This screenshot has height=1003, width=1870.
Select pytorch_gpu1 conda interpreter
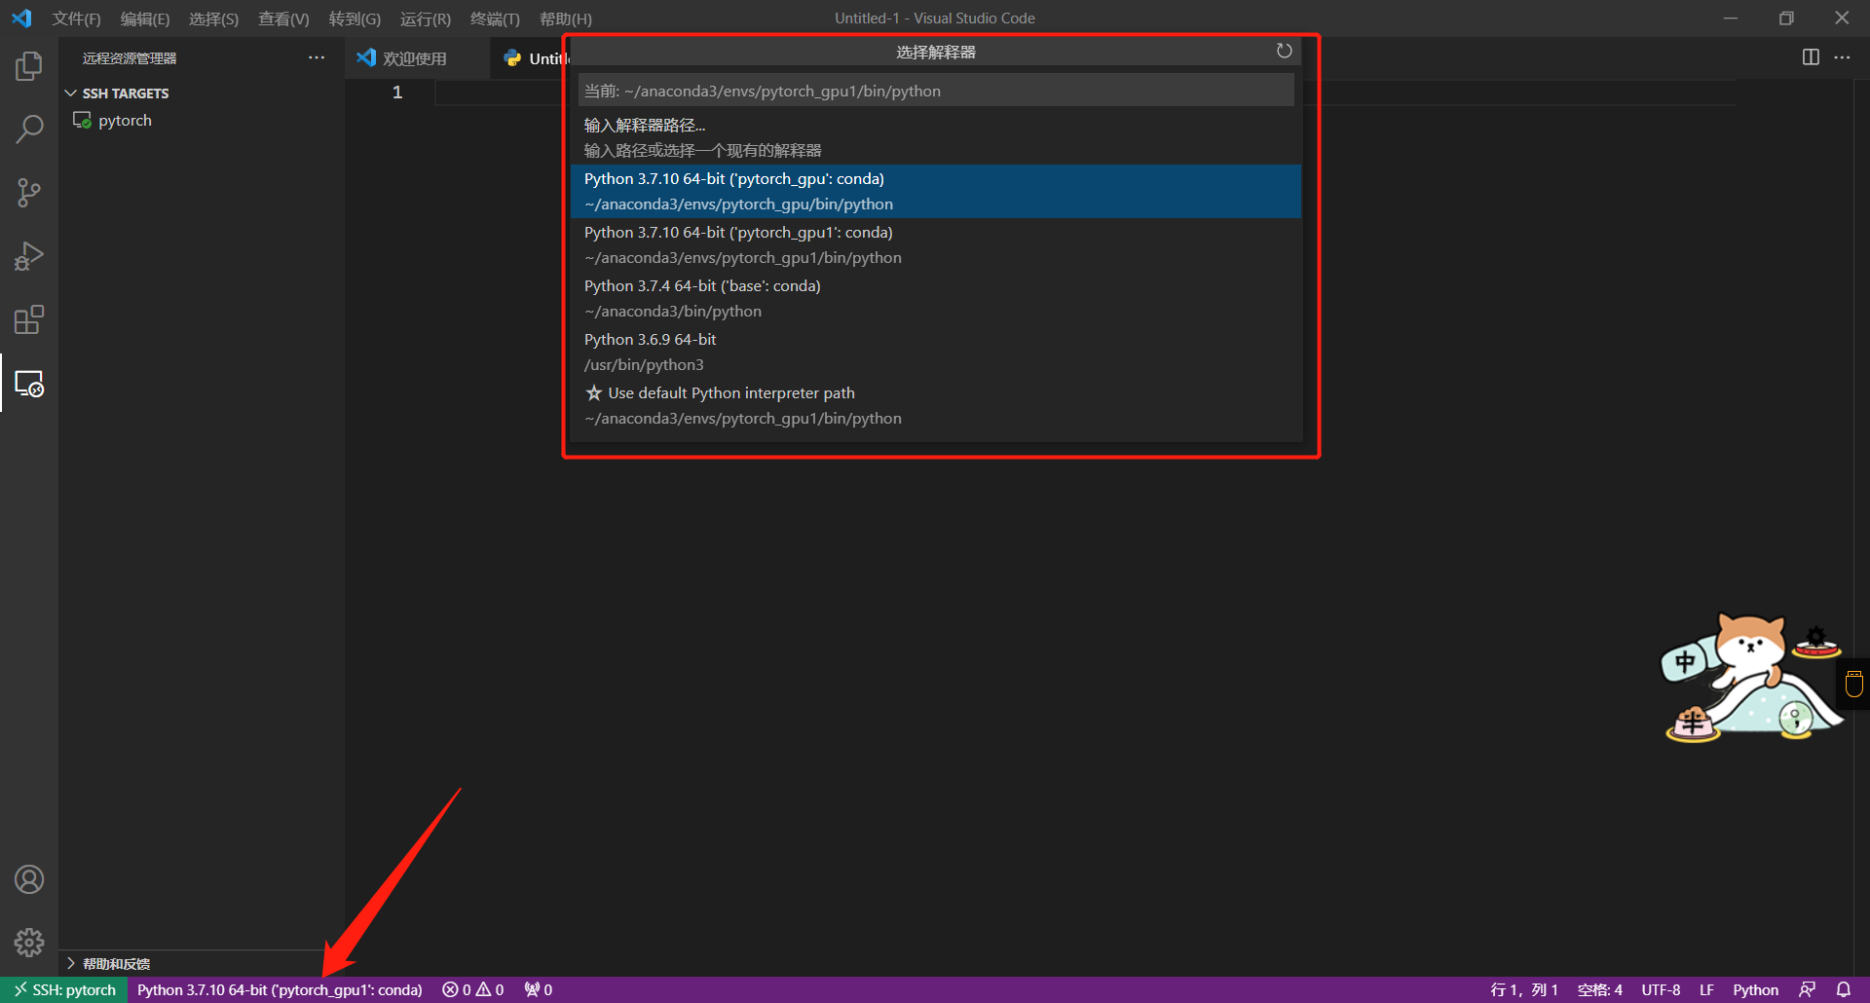(x=936, y=244)
